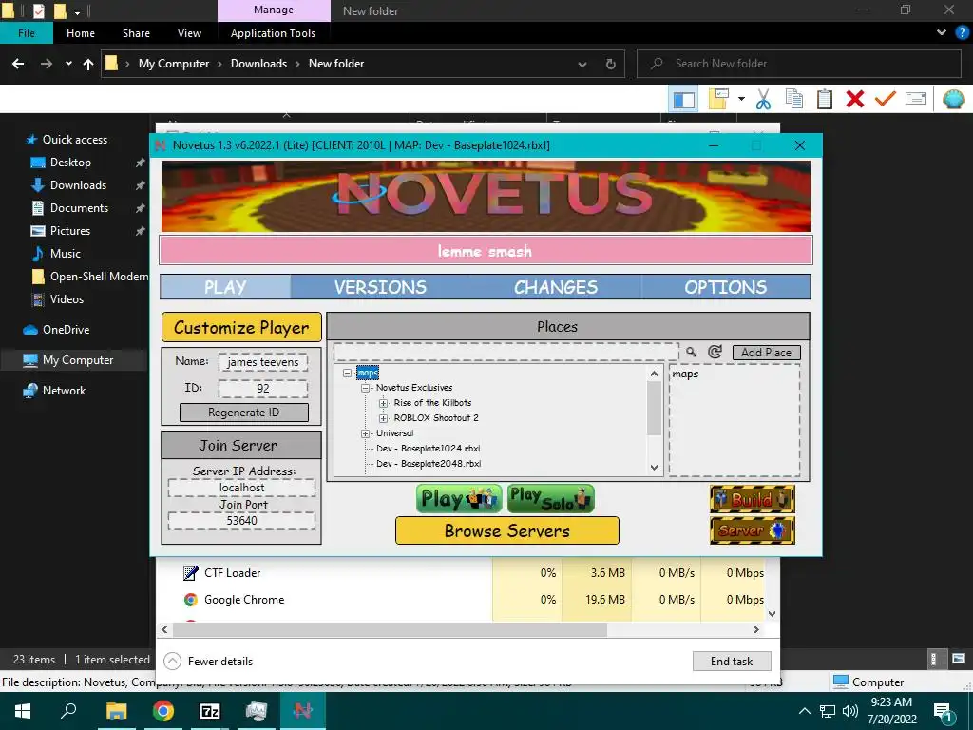Open Application Tools ribbon tab

(x=273, y=33)
